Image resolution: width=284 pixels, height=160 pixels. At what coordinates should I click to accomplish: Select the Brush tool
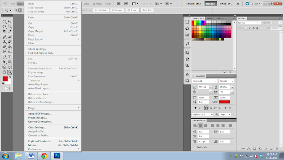[x=10, y=37]
